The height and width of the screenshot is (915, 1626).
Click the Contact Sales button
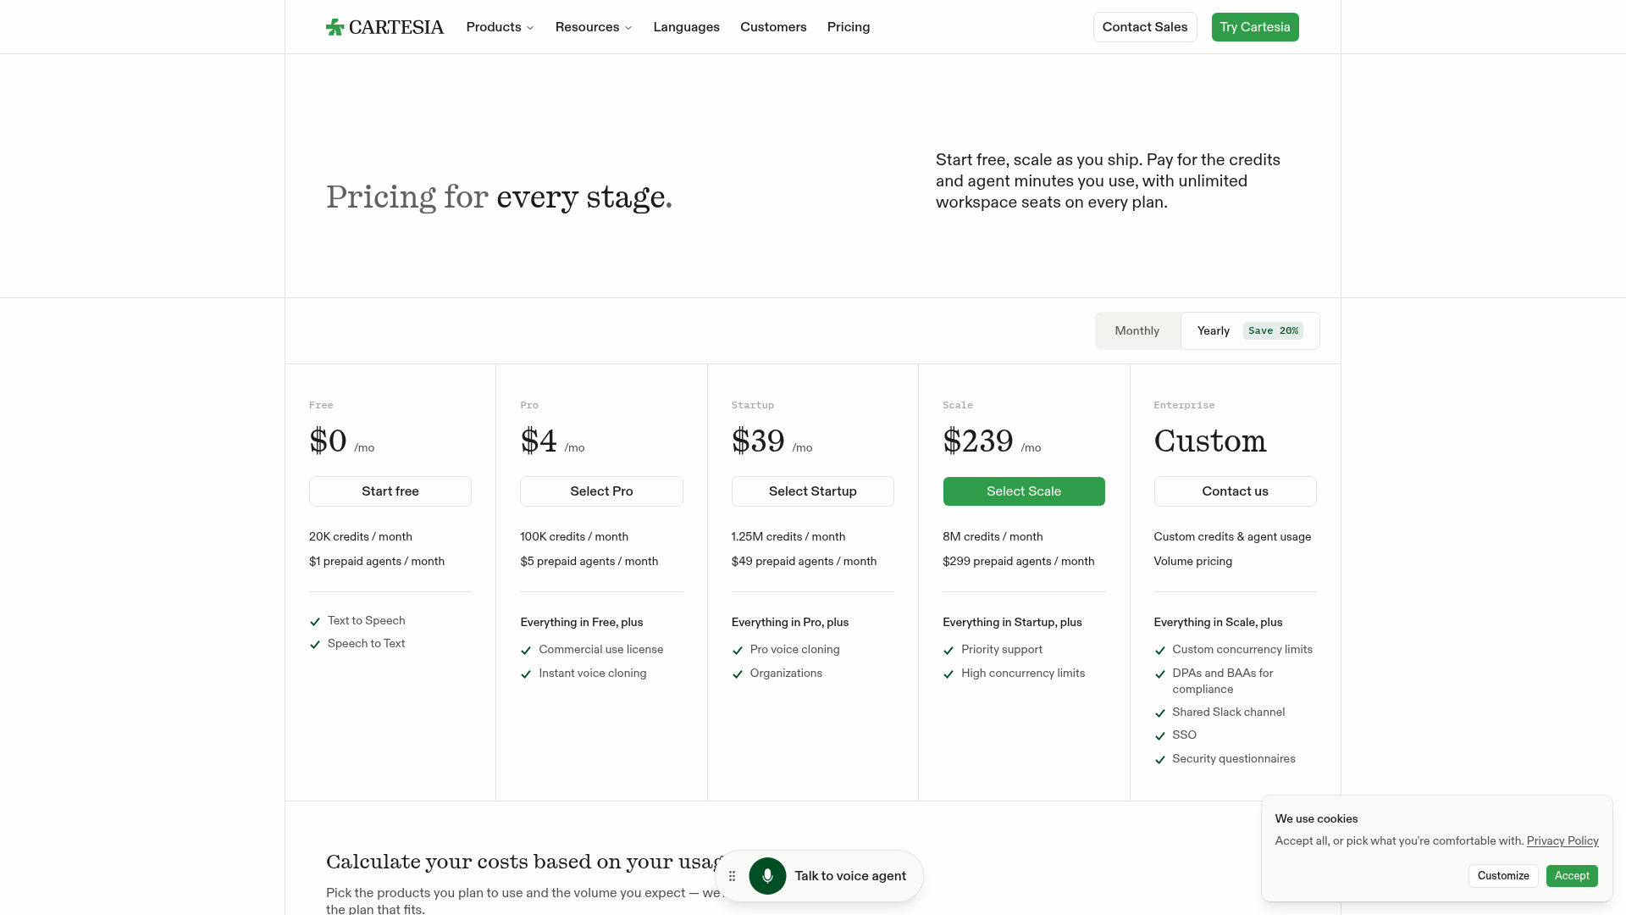coord(1145,27)
